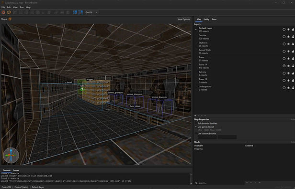Activate the Shear tool
This screenshot has width=295, height=189.
(49, 12)
